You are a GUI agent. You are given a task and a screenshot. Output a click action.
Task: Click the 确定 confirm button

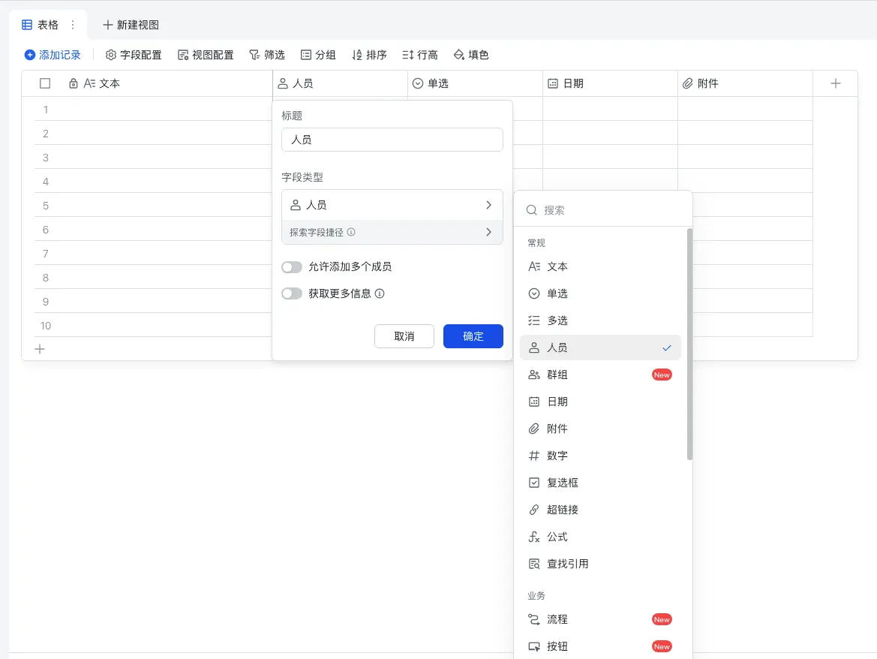(x=473, y=336)
